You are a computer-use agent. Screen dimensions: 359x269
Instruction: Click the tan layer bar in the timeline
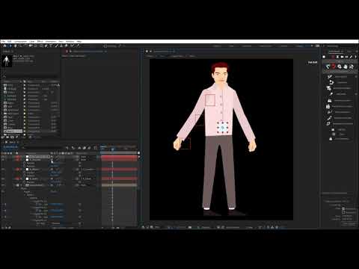click(x=119, y=185)
